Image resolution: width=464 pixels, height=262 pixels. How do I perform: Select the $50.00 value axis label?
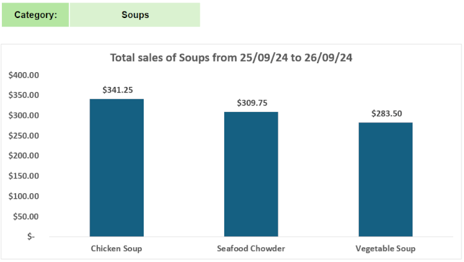pos(26,216)
